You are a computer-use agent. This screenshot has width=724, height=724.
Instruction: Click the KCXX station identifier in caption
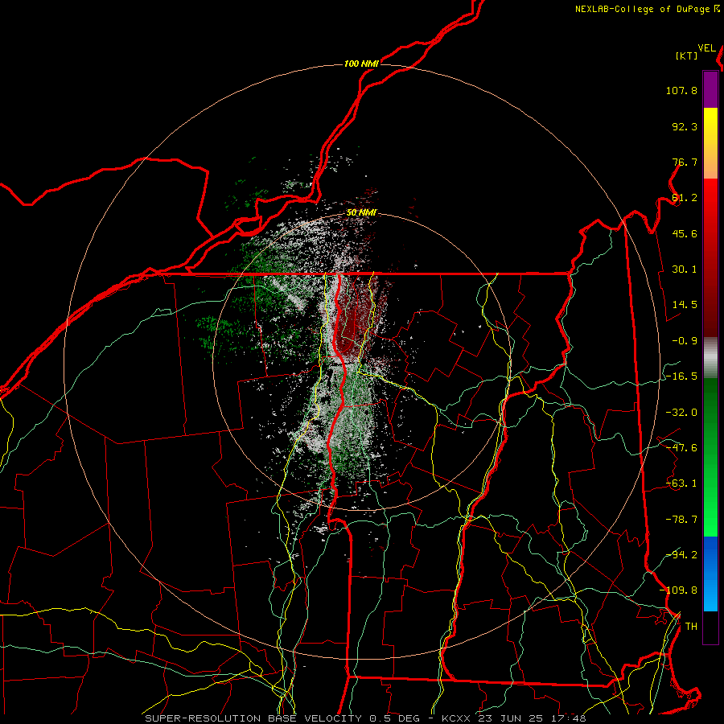456,718
